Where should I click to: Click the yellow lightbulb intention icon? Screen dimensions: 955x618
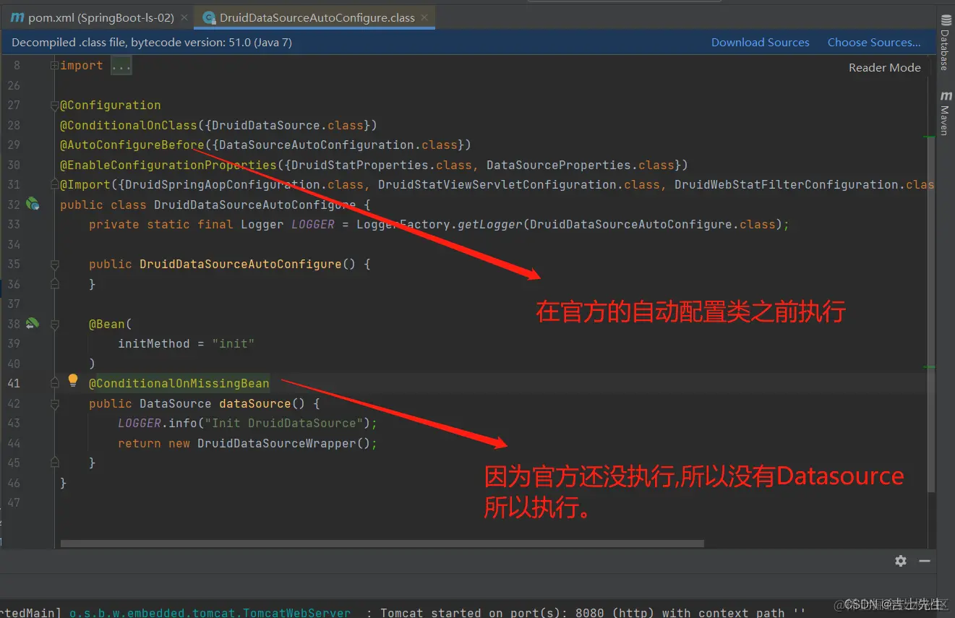pos(73,380)
